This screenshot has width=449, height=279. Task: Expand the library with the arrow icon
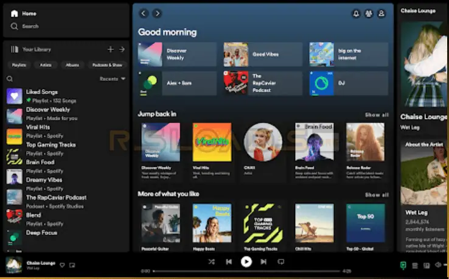click(x=122, y=49)
